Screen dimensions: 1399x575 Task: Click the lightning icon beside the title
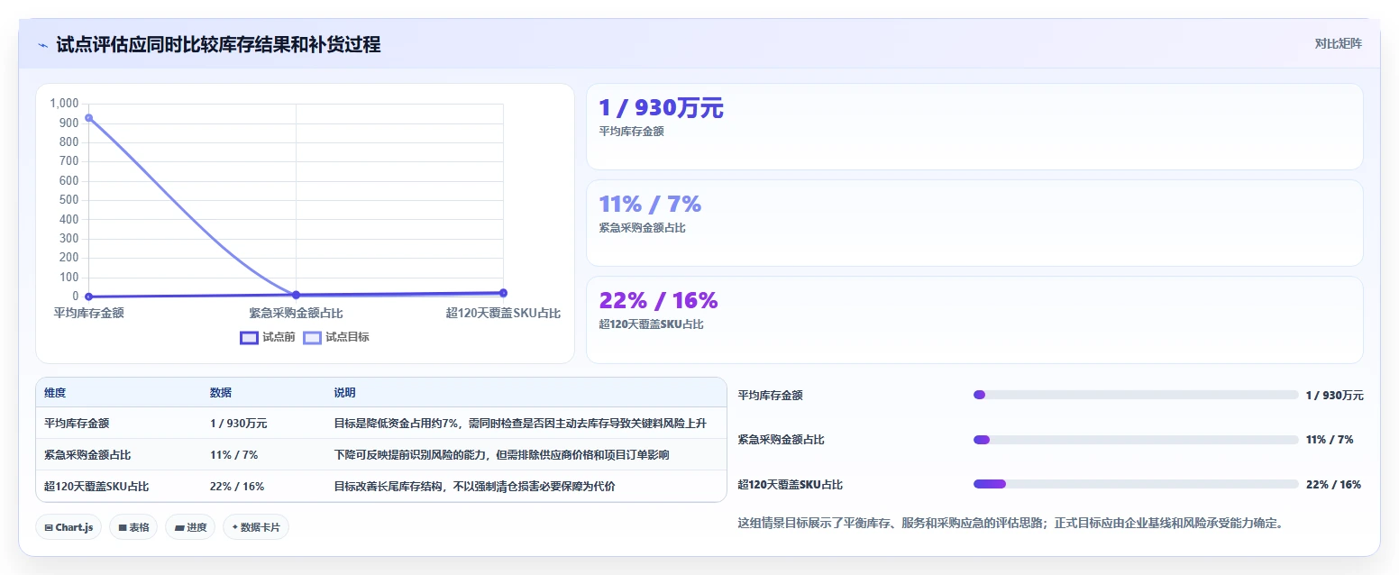pos(43,45)
